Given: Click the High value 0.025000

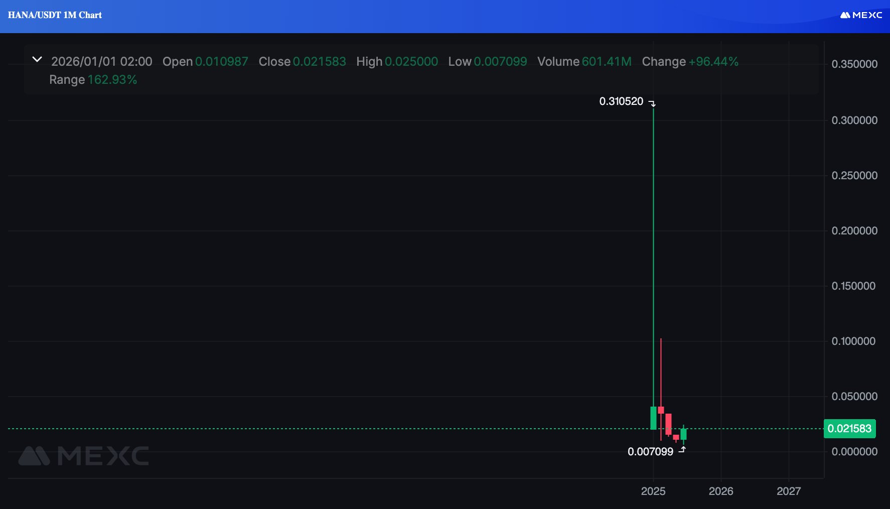Looking at the screenshot, I should 411,61.
